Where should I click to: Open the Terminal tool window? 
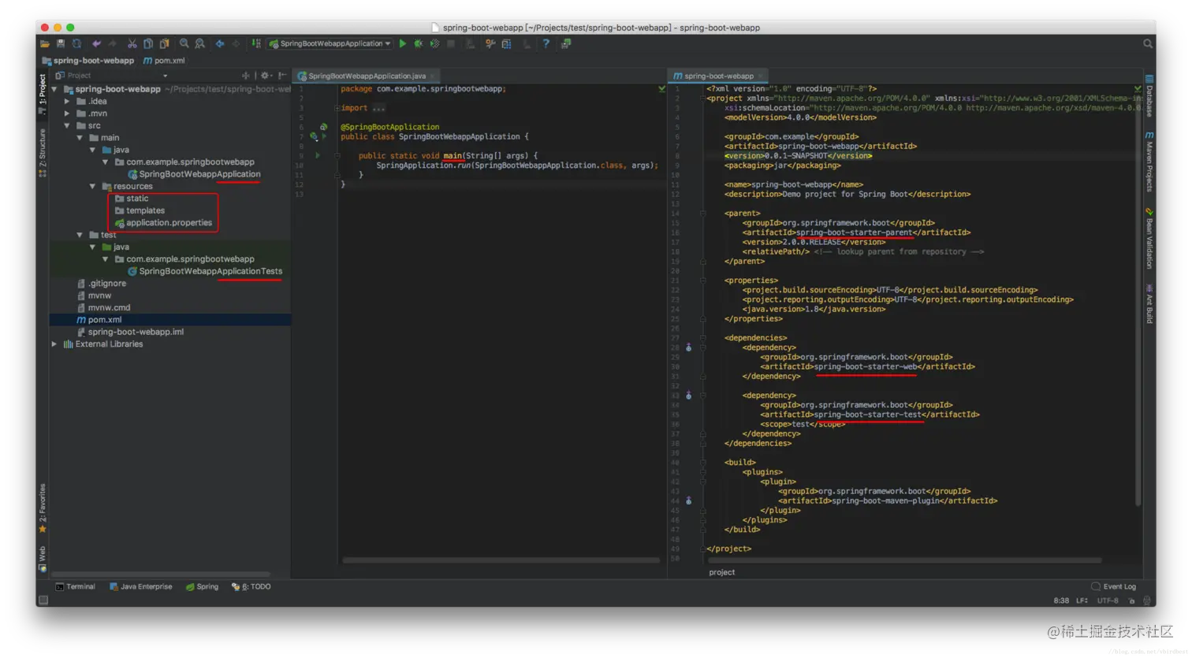76,587
